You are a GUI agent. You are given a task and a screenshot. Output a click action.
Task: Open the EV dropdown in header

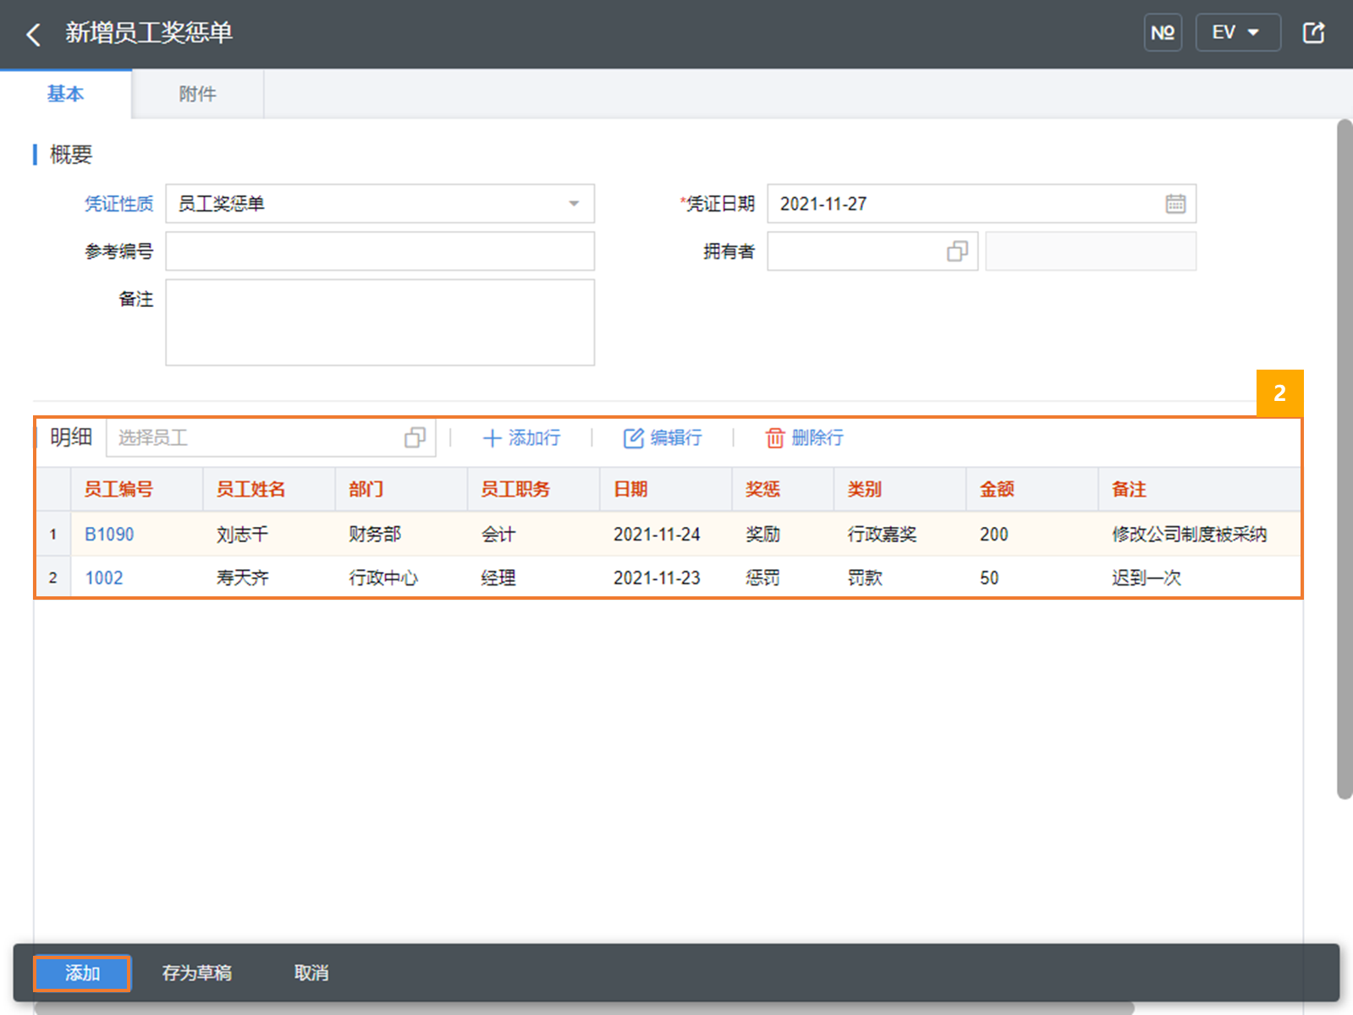pyautogui.click(x=1237, y=33)
